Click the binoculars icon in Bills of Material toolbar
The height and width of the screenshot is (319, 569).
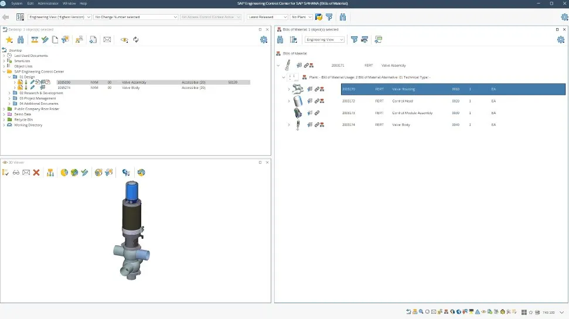(x=280, y=40)
